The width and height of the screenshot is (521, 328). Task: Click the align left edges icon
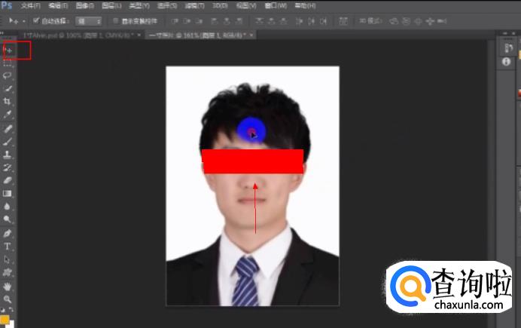click(x=215, y=21)
